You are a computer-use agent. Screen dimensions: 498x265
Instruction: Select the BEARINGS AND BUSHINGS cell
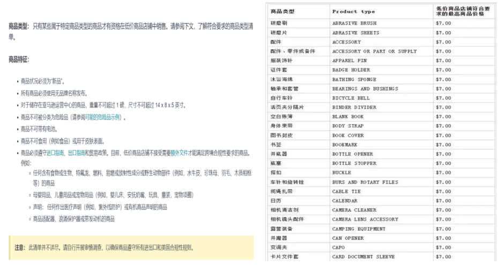point(382,88)
